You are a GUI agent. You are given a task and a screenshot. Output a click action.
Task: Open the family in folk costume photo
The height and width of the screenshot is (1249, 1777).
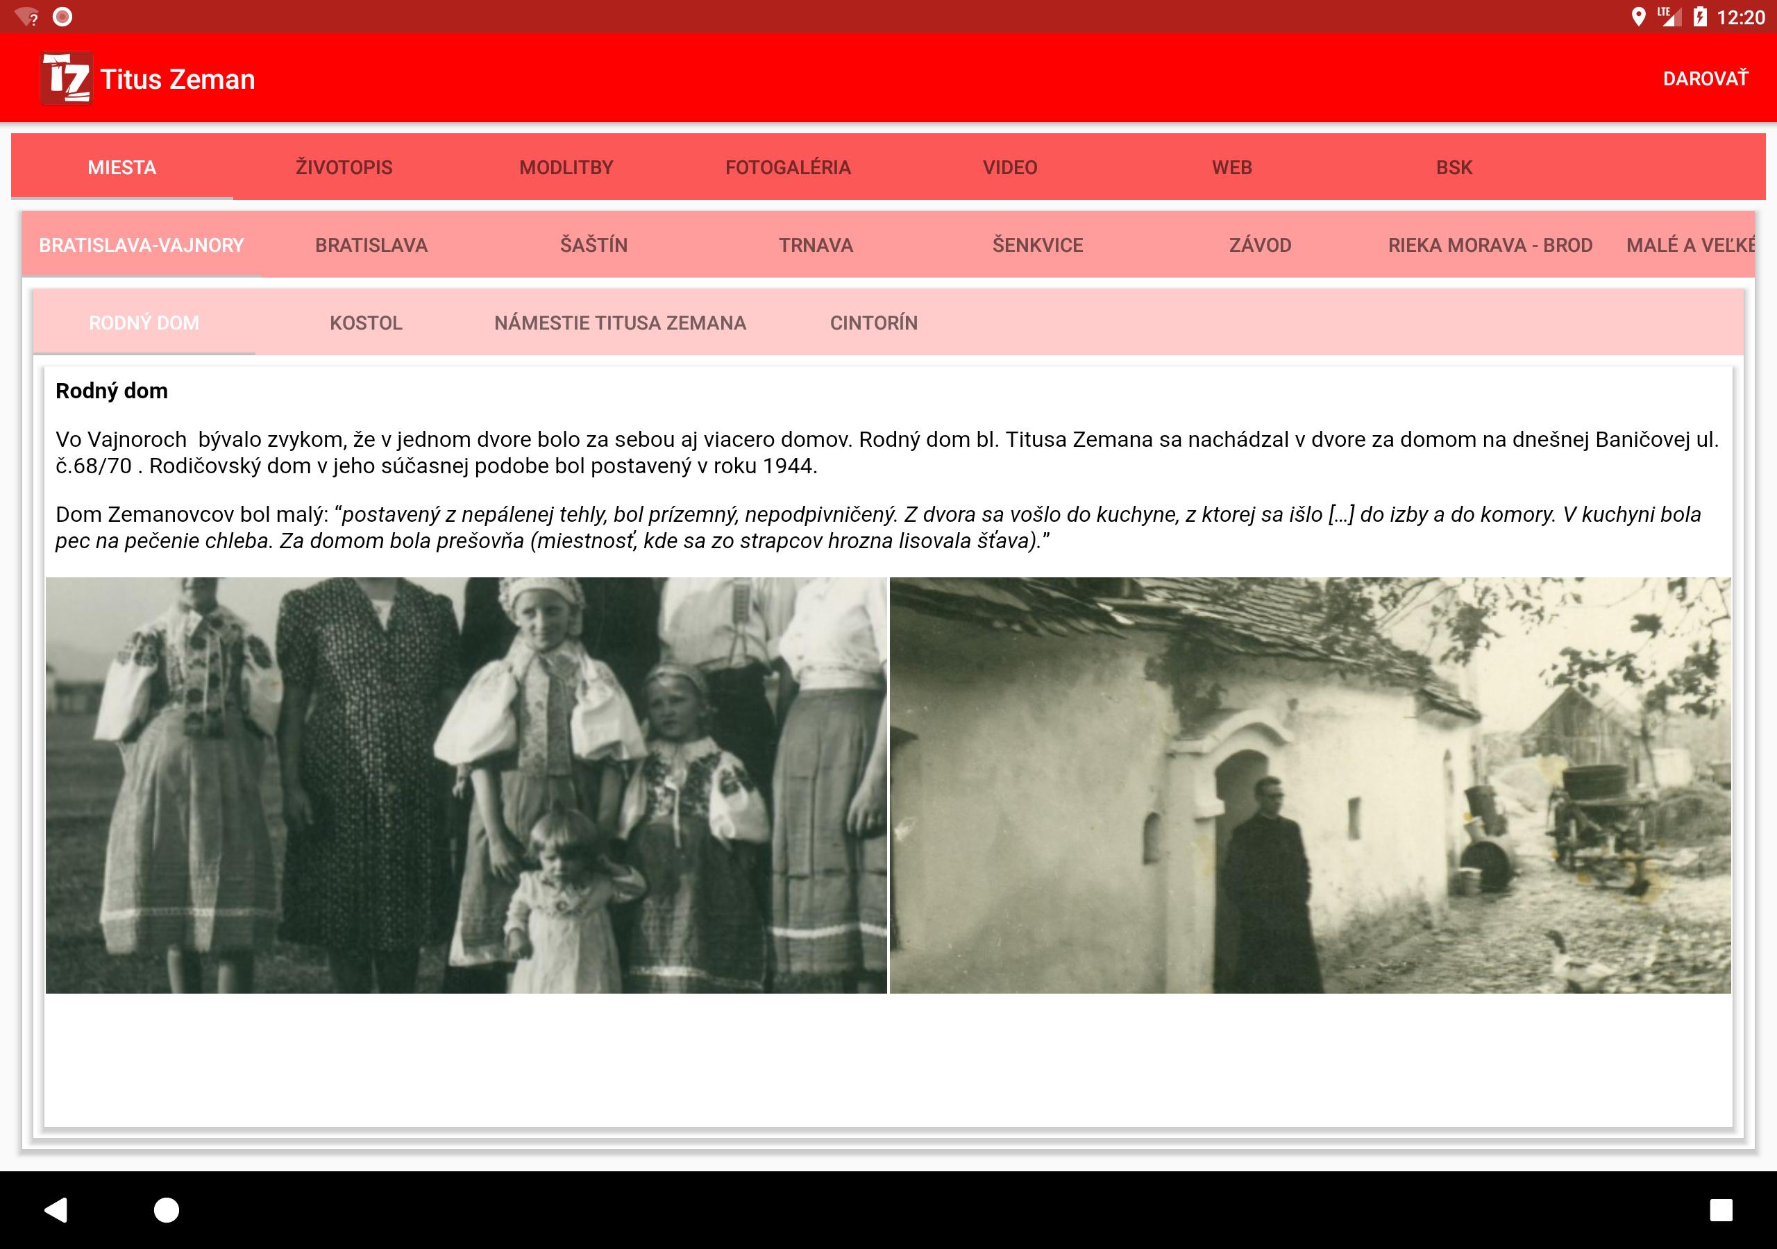click(x=466, y=785)
